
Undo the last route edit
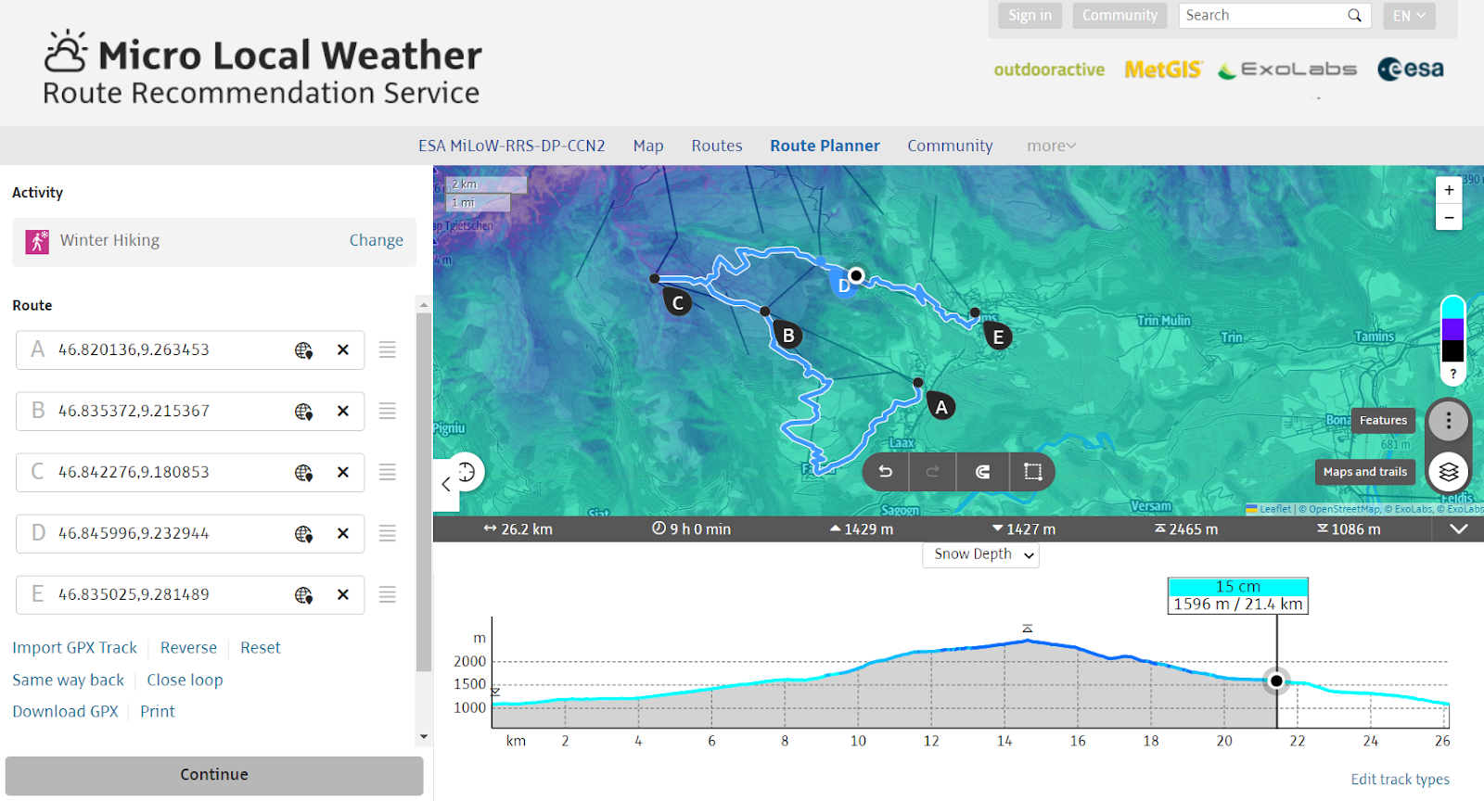pos(886,472)
